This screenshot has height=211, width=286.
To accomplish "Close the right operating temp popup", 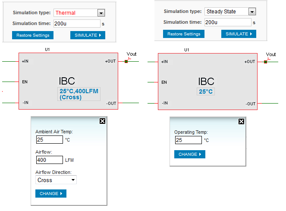I will tap(242, 122).
